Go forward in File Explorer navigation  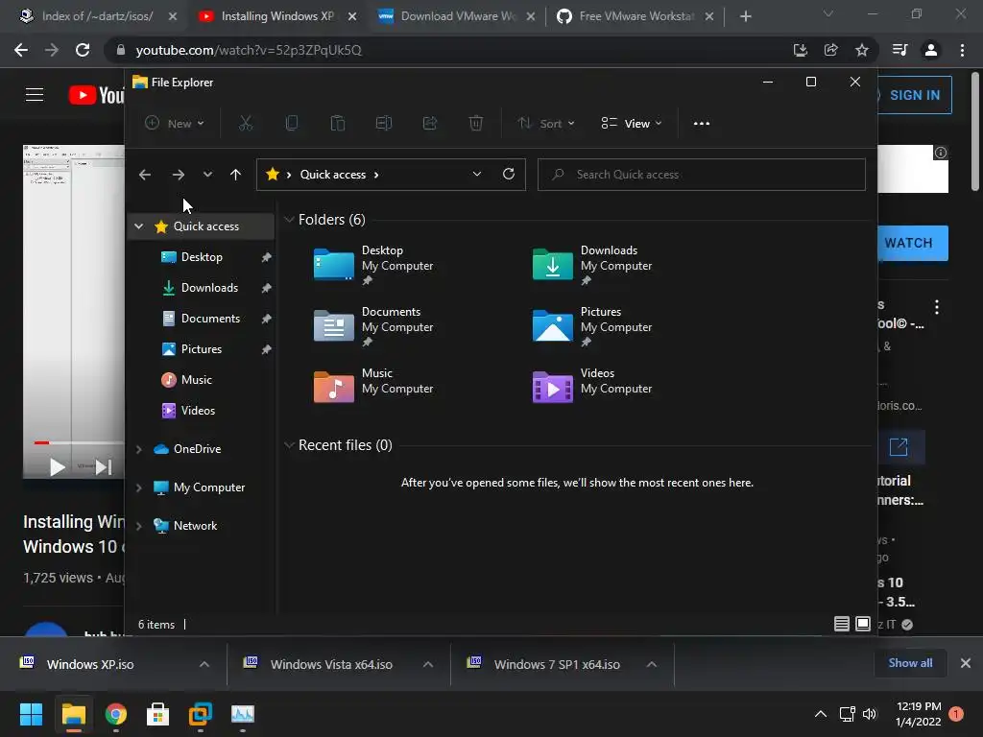click(x=178, y=175)
